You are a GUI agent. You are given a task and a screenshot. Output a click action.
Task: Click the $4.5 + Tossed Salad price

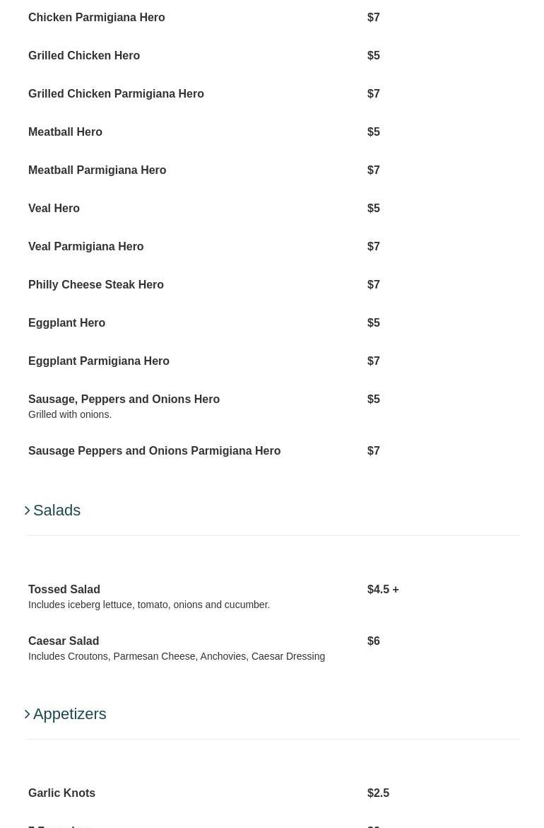382,590
